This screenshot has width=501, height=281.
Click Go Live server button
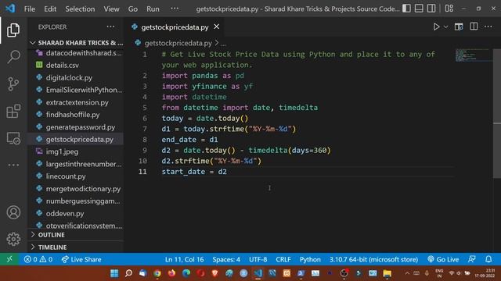pyautogui.click(x=443, y=259)
